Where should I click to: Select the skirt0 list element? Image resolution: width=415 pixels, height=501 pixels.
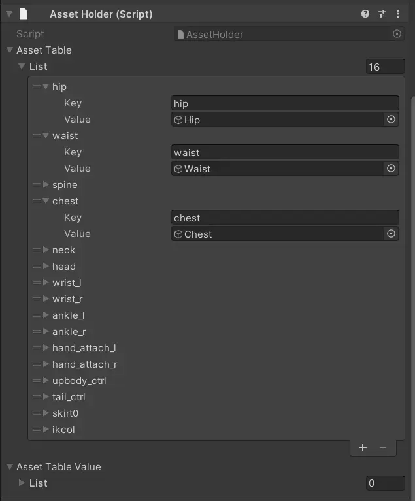click(x=65, y=413)
